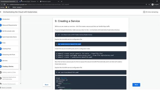Minimize the Chrome window
160x90 pixels.
153,1
